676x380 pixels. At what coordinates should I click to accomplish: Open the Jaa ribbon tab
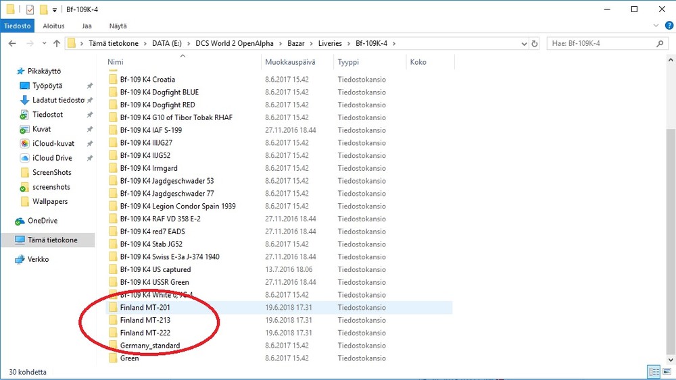tap(87, 26)
